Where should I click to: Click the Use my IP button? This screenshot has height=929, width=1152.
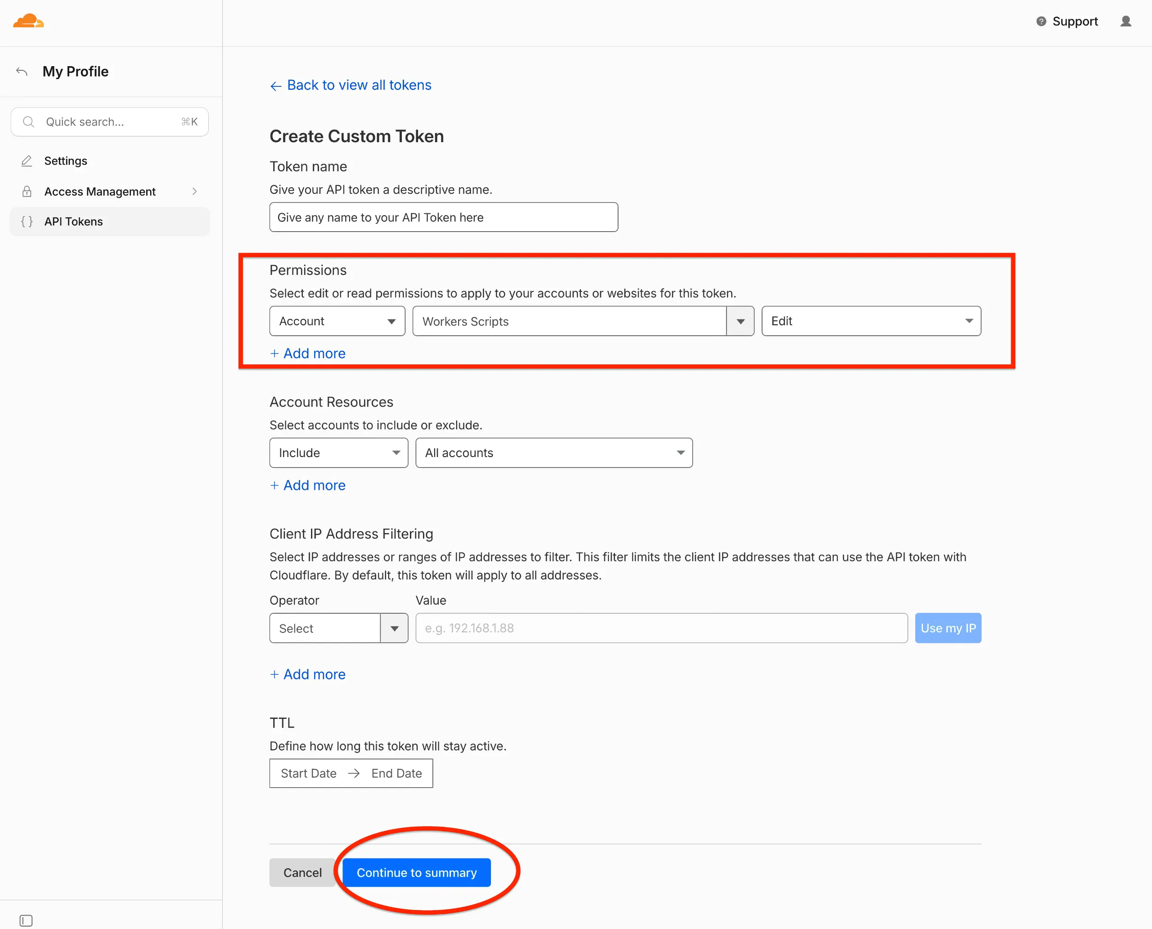(x=948, y=628)
